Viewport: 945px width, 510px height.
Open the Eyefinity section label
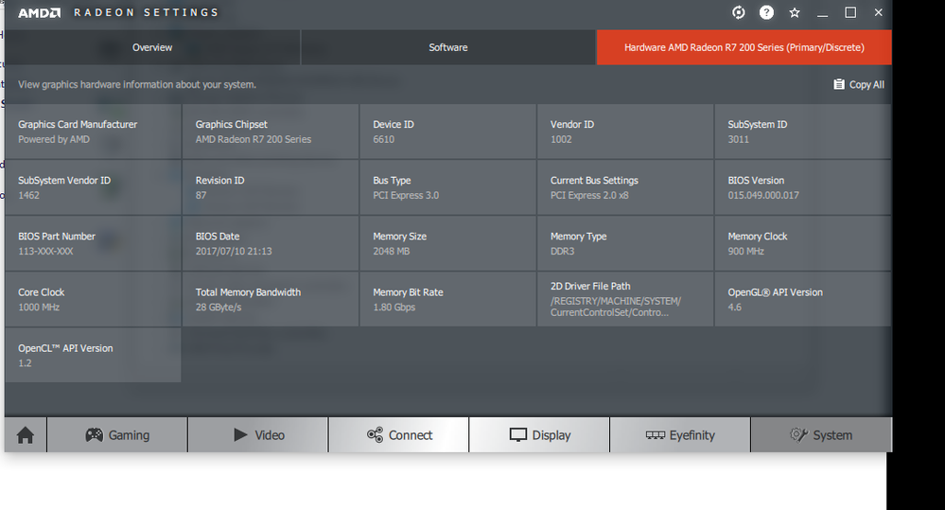691,435
